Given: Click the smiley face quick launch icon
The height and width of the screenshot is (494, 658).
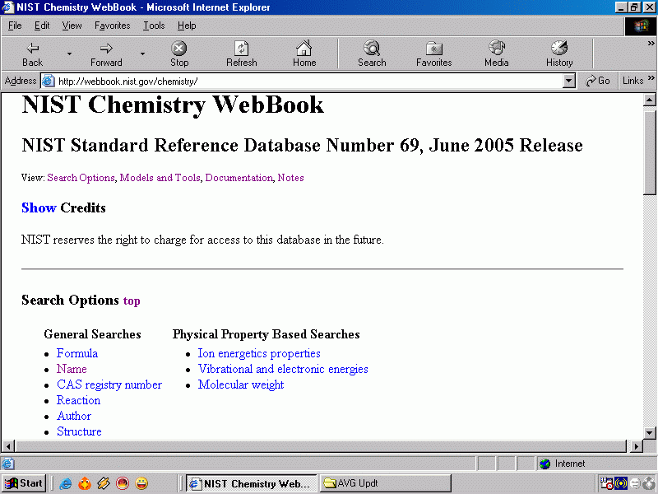Looking at the screenshot, I should tap(141, 483).
